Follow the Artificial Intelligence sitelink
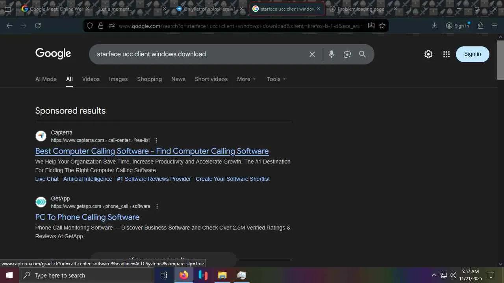 [x=88, y=179]
